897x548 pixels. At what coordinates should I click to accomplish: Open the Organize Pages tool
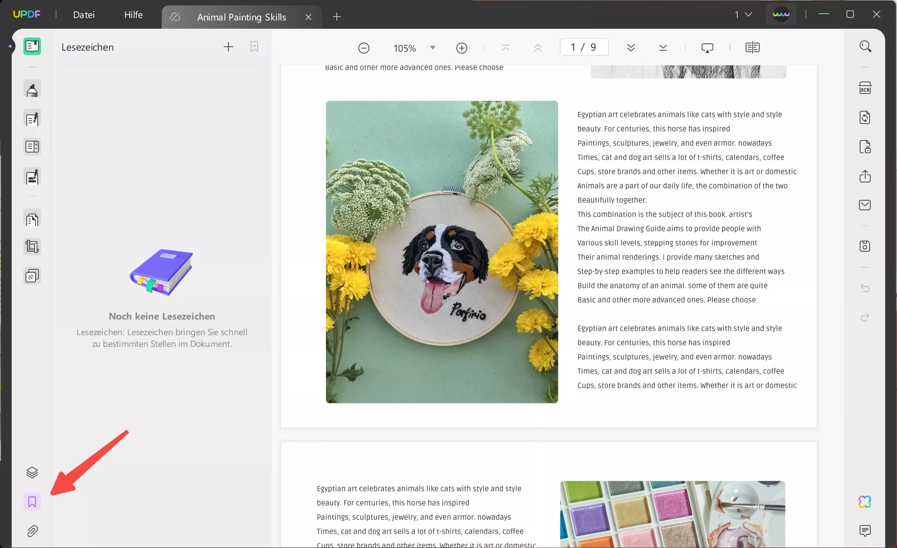tap(32, 220)
